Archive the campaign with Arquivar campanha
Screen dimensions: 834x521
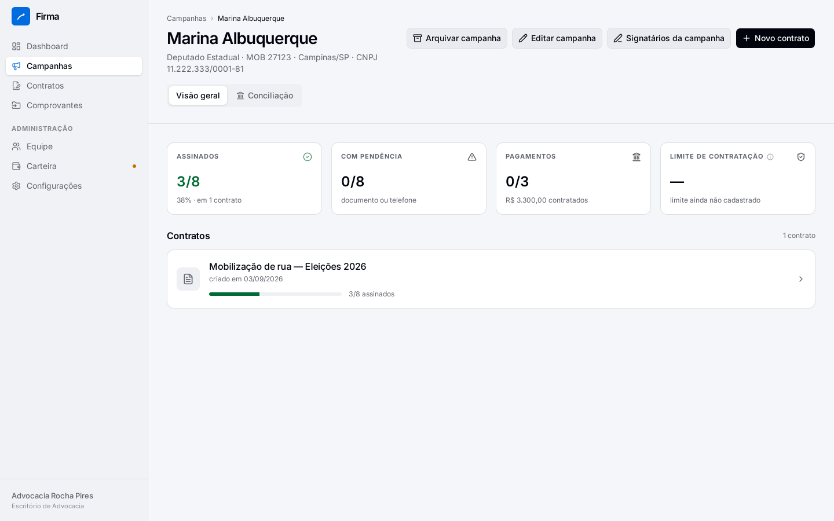[457, 38]
